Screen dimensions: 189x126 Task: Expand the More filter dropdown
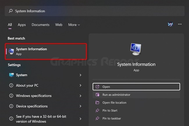click(74, 25)
